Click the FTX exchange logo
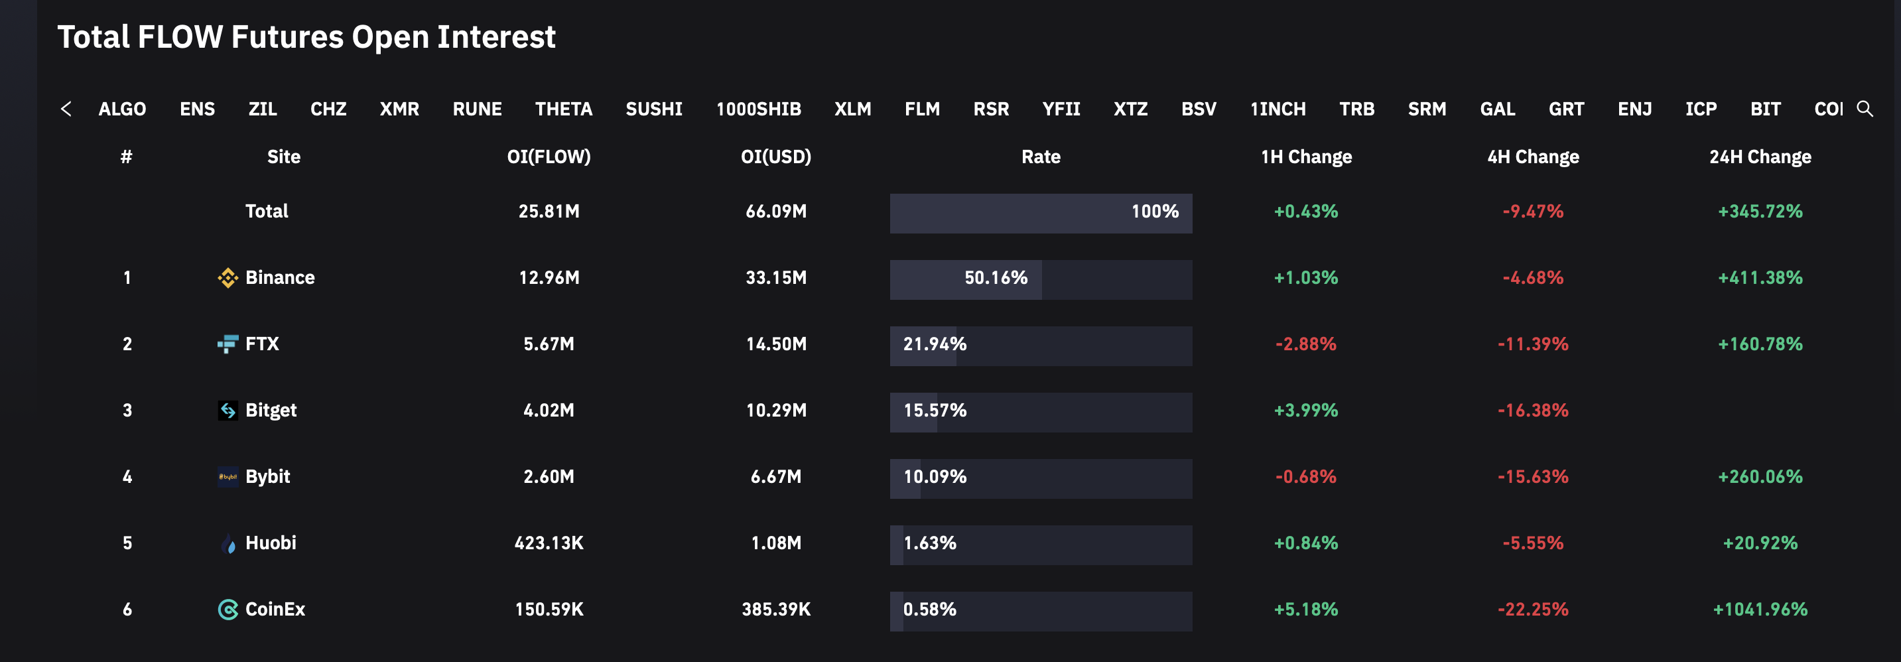This screenshot has height=662, width=1901. [228, 345]
